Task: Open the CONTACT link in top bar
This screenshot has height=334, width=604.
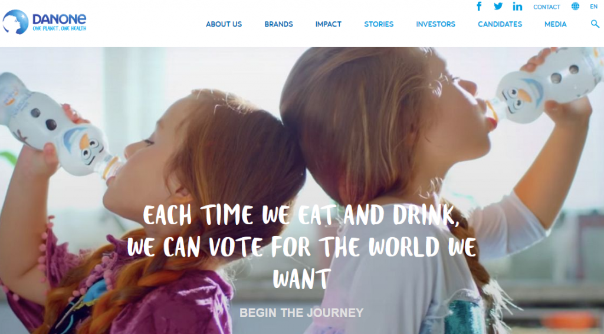Action: pyautogui.click(x=547, y=7)
